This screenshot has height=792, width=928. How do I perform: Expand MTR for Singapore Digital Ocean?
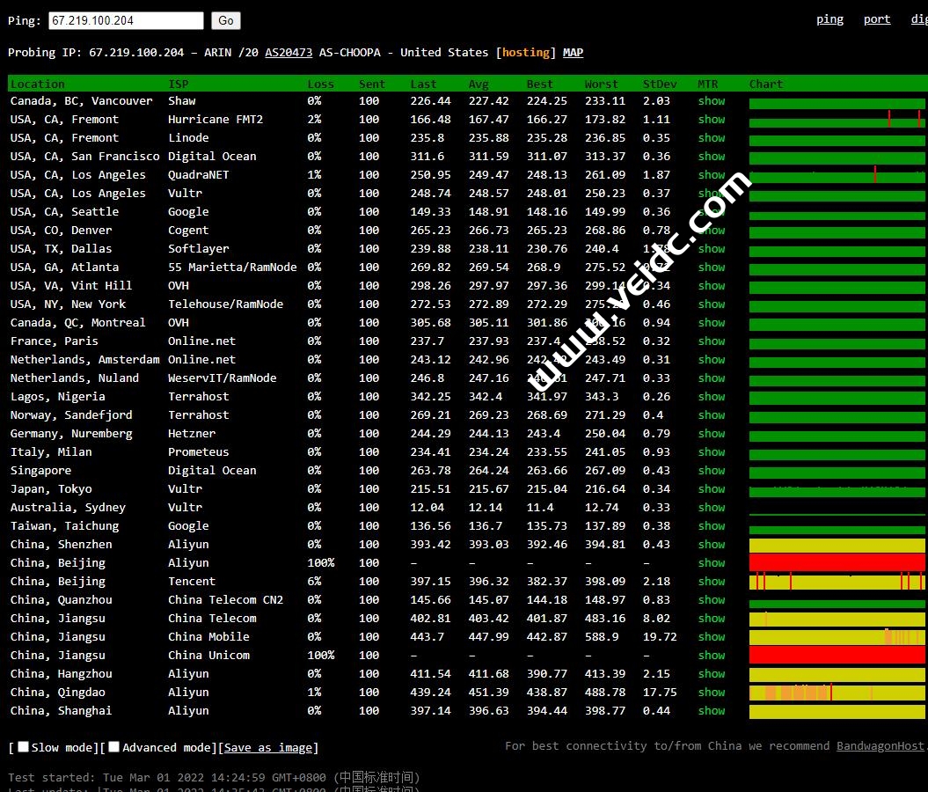coord(712,471)
